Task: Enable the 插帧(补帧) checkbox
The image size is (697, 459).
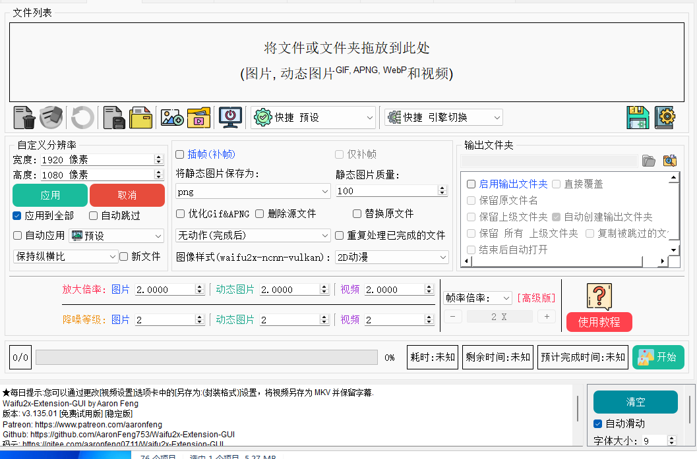Action: coord(179,154)
